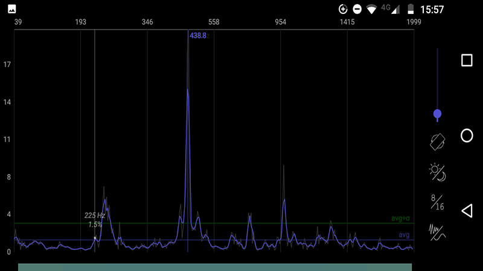Screen dimensions: 483x271
Task: Click the vertical slider handle
Action: (438, 114)
